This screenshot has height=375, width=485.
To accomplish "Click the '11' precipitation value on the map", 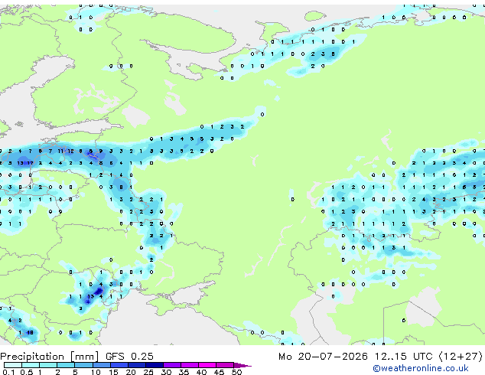I will click(60, 151).
